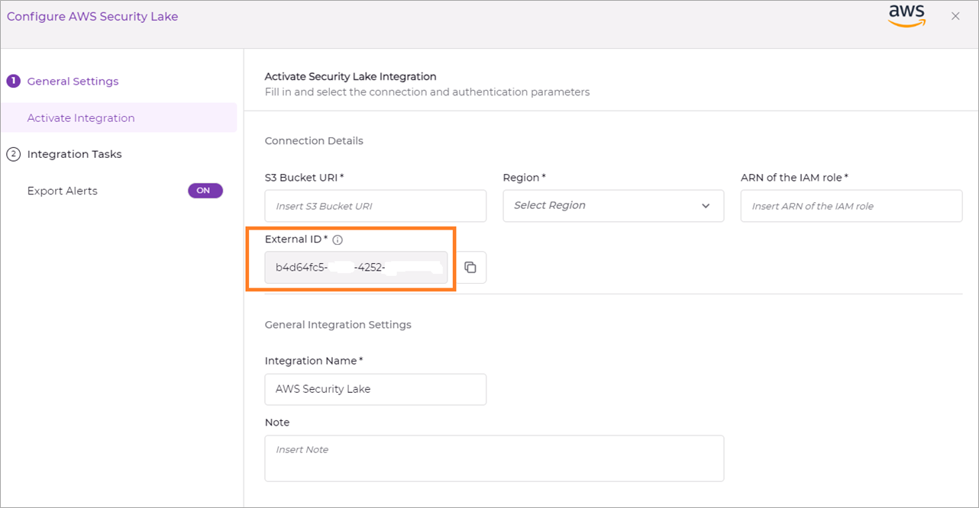This screenshot has height=508, width=979.
Task: Click the step 1 circle icon
Action: pyautogui.click(x=13, y=81)
